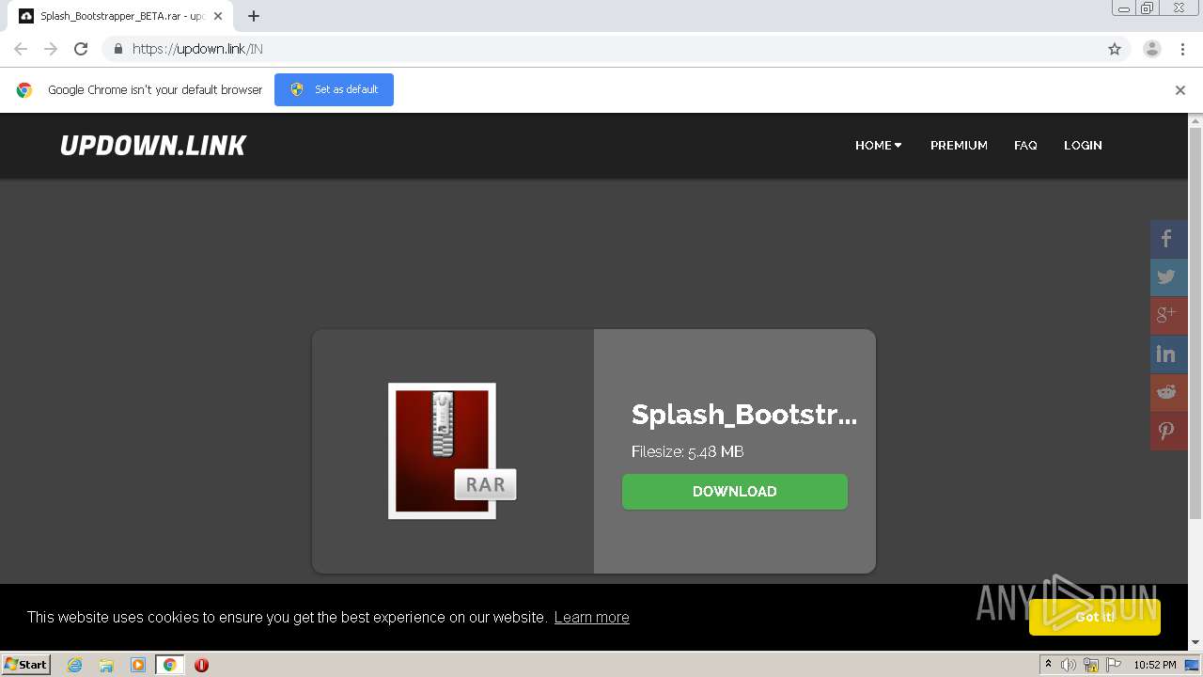The width and height of the screenshot is (1203, 677).
Task: Launch Internet Explorer from taskbar
Action: coord(75,665)
